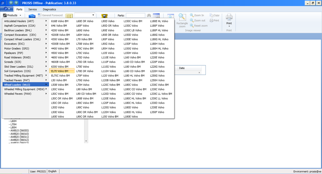Open the empty combo box in the ribbon
Screen dimensions: 322x174
(85, 15)
